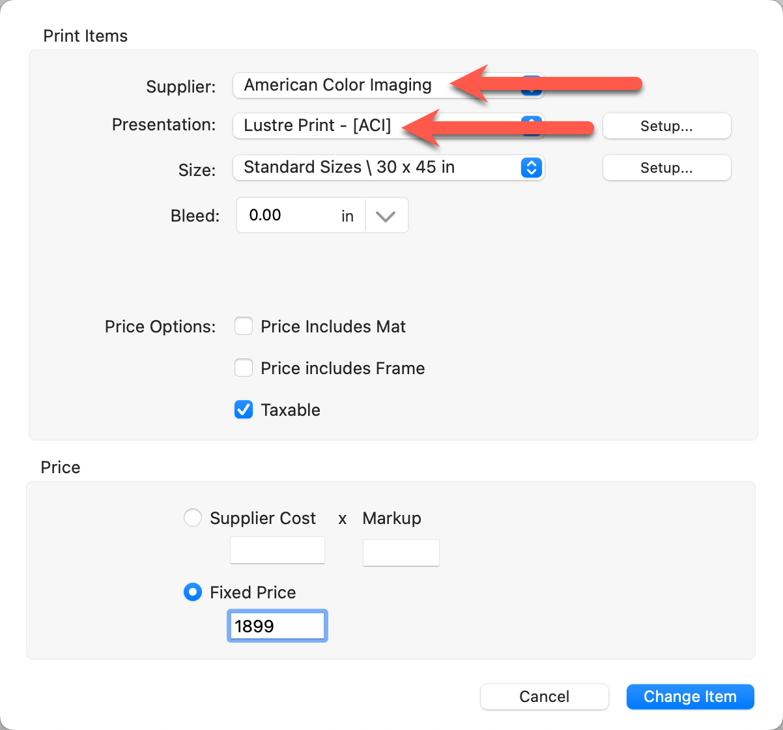Expand the Size dropdown menu
The image size is (783, 730).
[378, 168]
